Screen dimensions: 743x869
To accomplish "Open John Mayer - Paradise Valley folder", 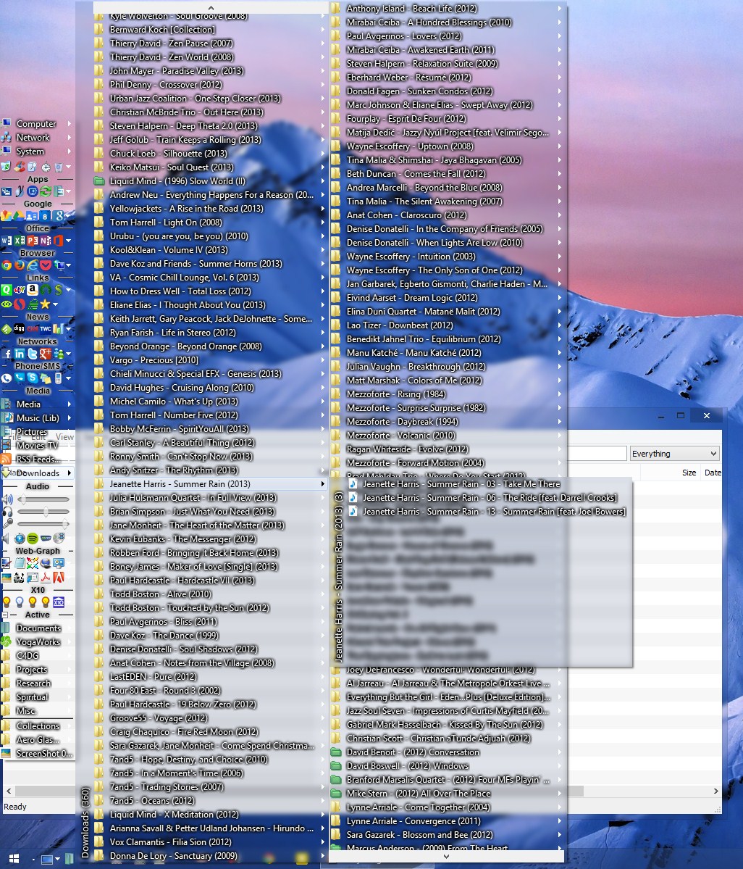I will [x=176, y=71].
